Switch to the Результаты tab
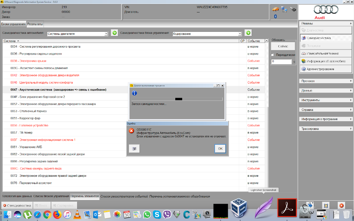 (35, 24)
